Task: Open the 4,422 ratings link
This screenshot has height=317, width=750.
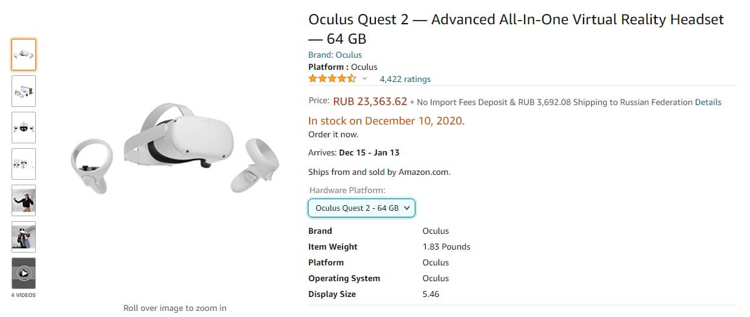Action: point(405,79)
